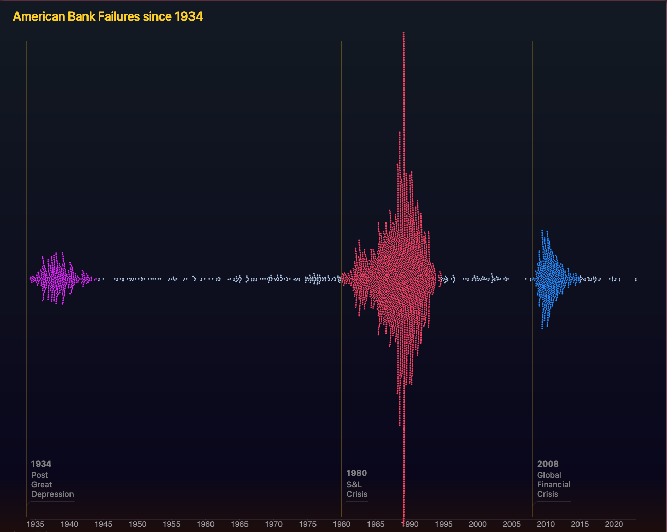This screenshot has height=532, width=667.
Task: Click the 2020 axis year label
Action: tap(613, 524)
